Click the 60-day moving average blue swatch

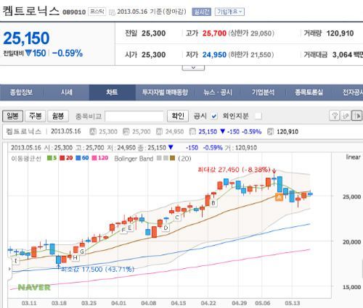tap(78, 158)
